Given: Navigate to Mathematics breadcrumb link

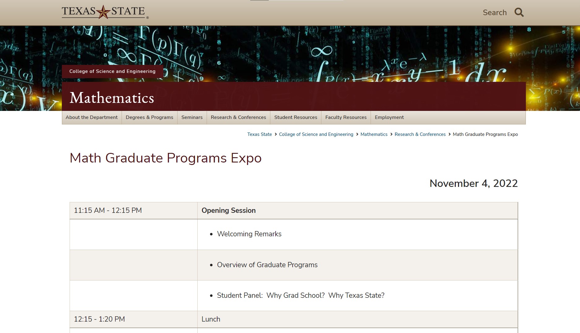Looking at the screenshot, I should click(374, 134).
